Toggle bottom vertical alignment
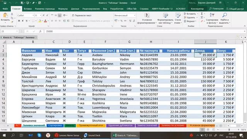247x139 pixels. click(59, 15)
